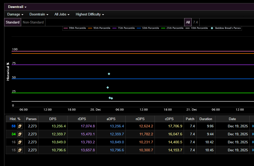Image resolution: width=254 pixels, height=166 pixels.
Task: Click the highest parse diamond above the 50 line
Action: (109, 74)
